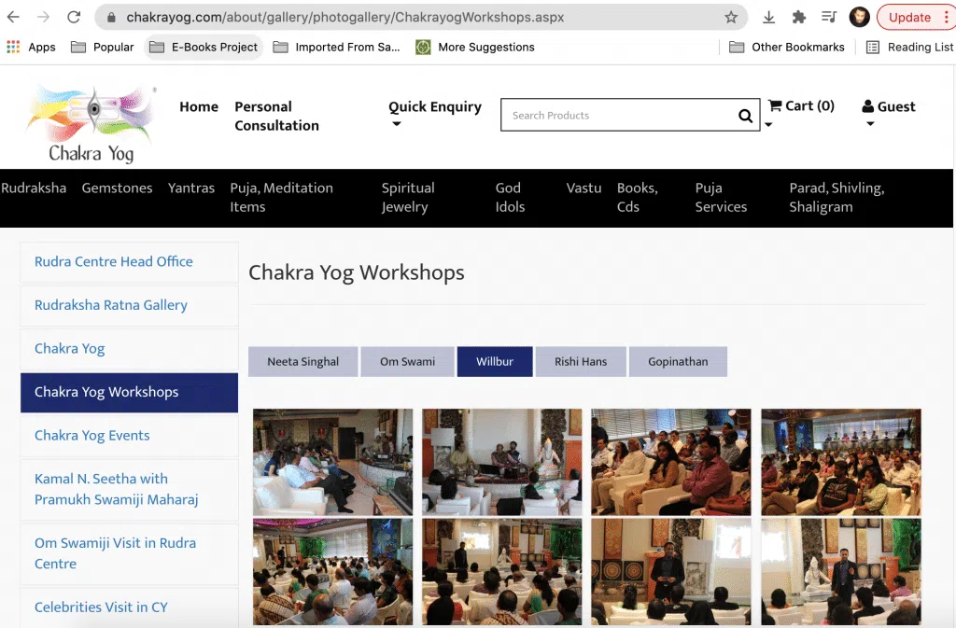
Task: Open the profile avatar icon
Action: point(859,17)
